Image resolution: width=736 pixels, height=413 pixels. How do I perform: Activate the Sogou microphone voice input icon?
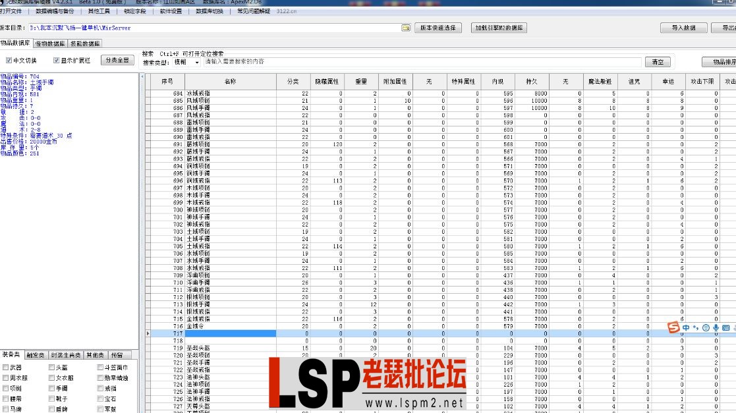pyautogui.click(x=716, y=327)
